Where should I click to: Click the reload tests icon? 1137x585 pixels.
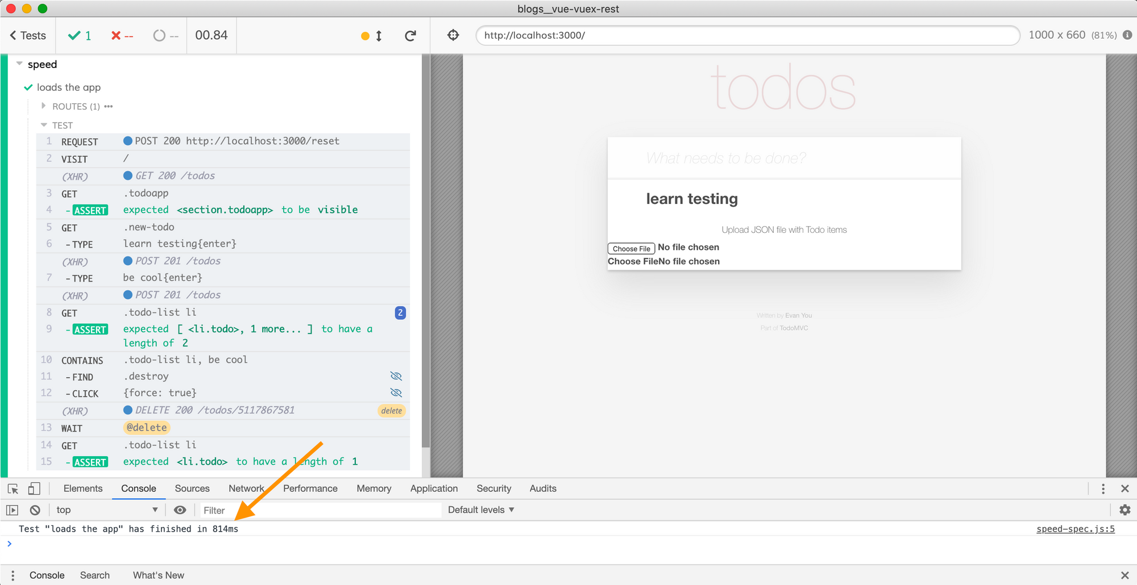click(410, 36)
